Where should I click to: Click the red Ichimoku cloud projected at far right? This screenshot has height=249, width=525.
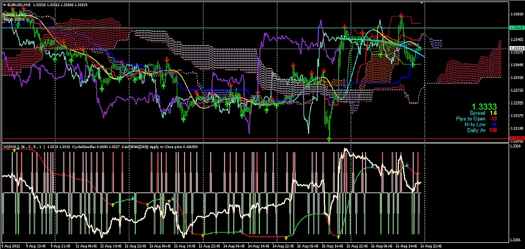472,67
